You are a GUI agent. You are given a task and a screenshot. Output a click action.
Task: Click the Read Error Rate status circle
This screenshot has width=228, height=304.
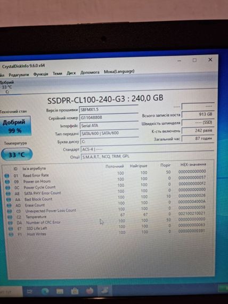(x=7, y=176)
